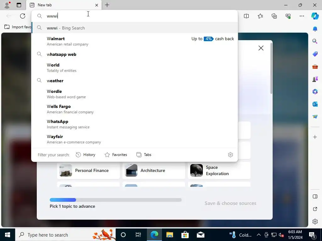
Task: Open the Action Center notifications icon
Action: (312, 235)
